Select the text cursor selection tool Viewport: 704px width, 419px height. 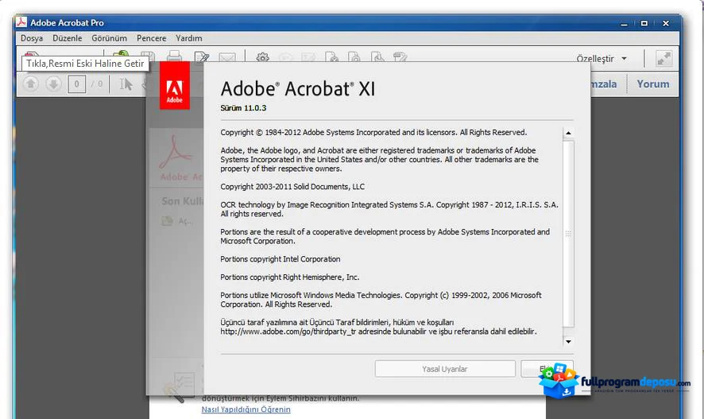[x=126, y=84]
